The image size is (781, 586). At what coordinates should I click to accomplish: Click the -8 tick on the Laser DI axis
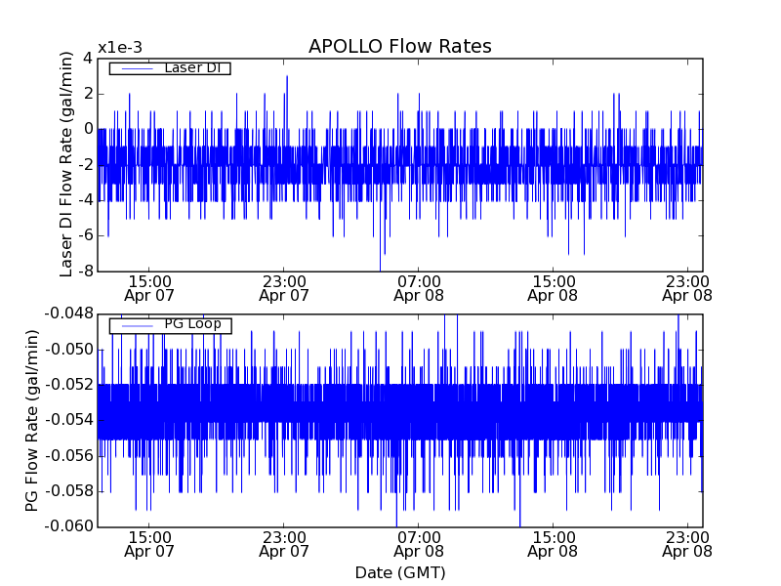[x=84, y=272]
